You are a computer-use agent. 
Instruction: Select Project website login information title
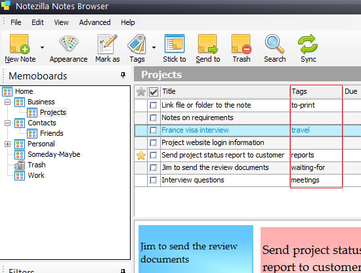point(213,142)
